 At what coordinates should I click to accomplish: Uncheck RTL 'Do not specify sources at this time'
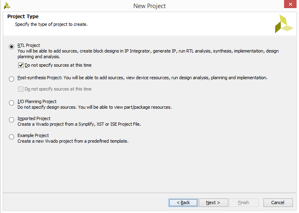21,65
